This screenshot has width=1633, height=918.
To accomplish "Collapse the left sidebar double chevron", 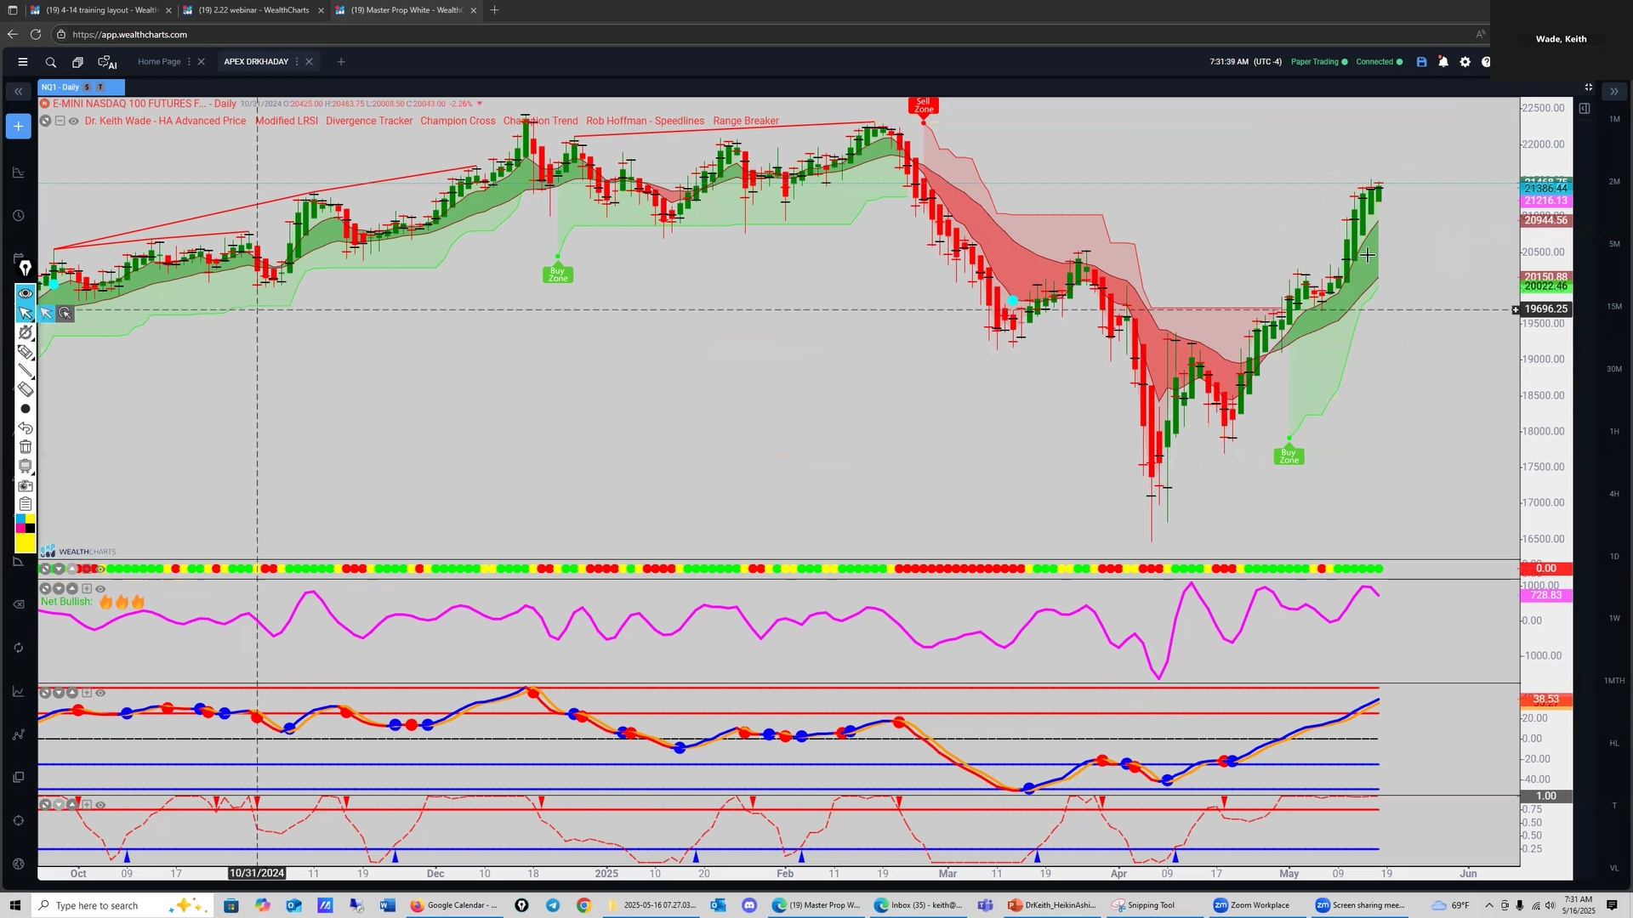I will point(19,91).
